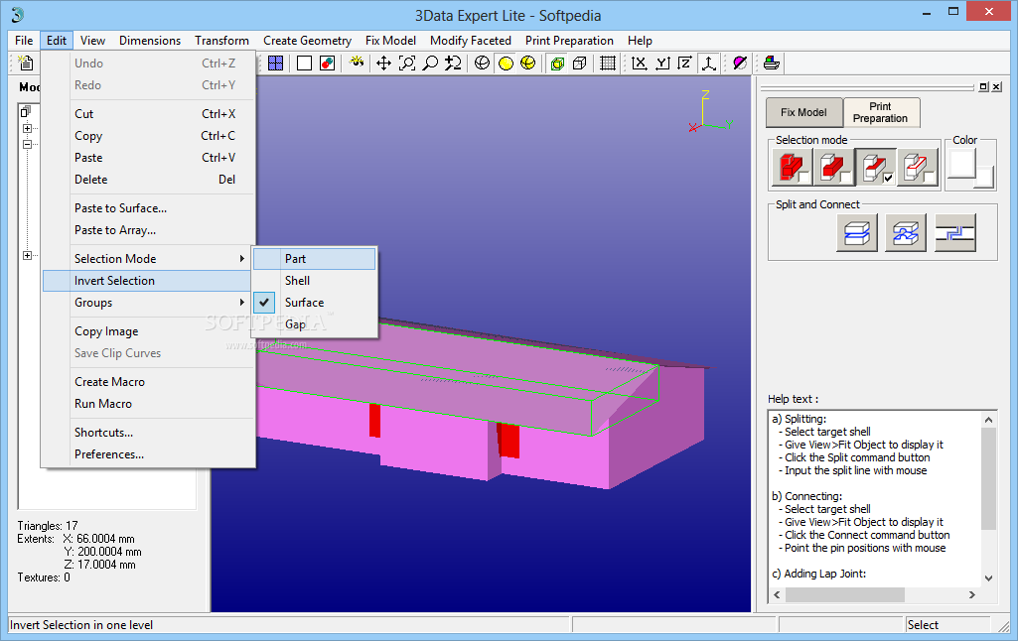Open the Print Preparation menu

569,41
